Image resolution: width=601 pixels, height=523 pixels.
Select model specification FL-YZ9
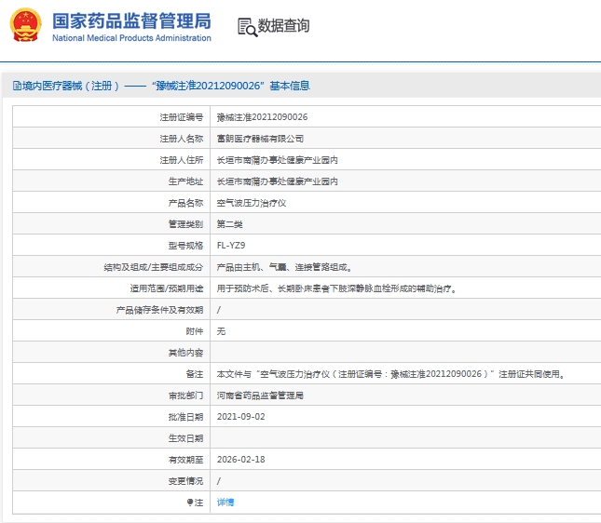click(x=231, y=246)
